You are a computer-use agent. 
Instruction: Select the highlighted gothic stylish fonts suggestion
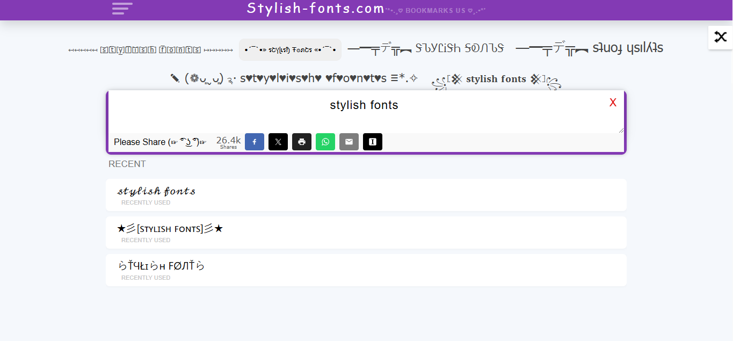(x=290, y=49)
